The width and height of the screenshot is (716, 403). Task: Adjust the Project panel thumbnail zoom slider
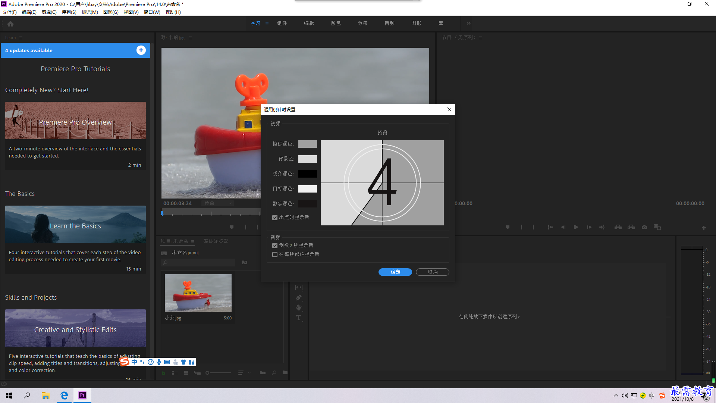[218, 373]
